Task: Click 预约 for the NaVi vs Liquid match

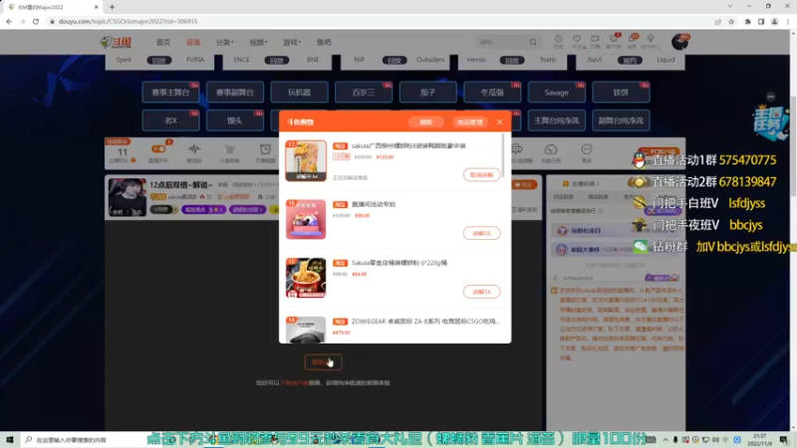Action: coord(630,61)
